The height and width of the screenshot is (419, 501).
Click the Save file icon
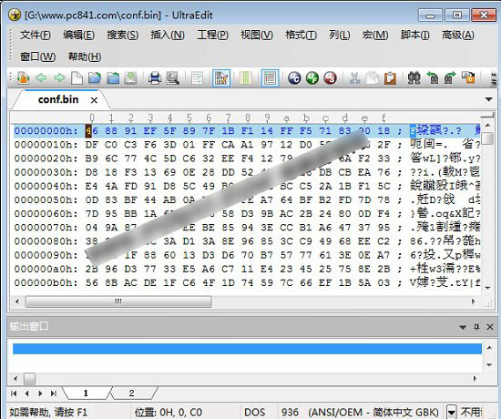(130, 77)
